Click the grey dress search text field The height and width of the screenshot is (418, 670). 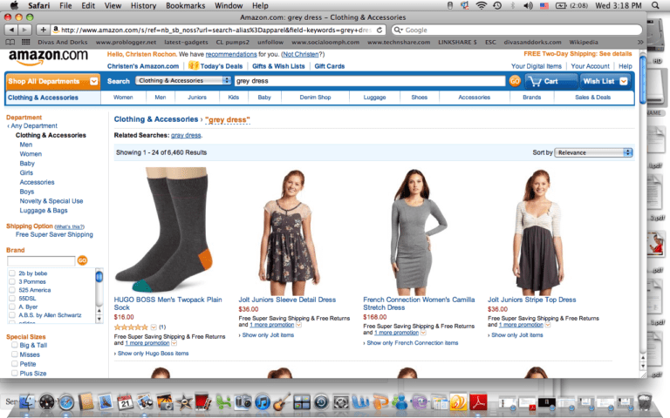click(369, 81)
